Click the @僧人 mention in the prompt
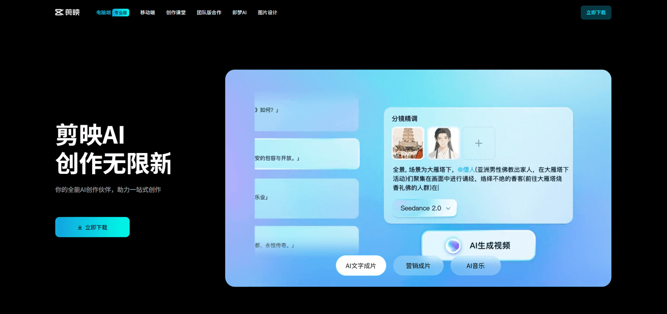Screen dimensions: 667x314 (x=466, y=170)
